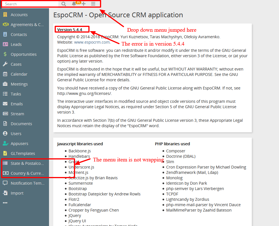
Task: Click 'TCPDF' list item
Action: [x=172, y=194]
